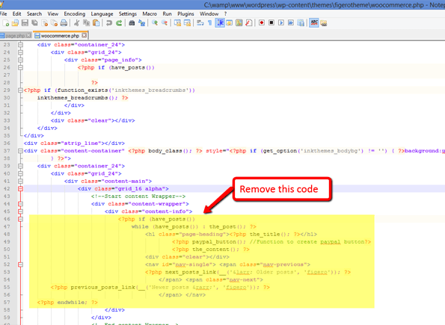Image resolution: width=445 pixels, height=325 pixels.
Task: Click the Playback macro icon
Action: pos(281,22)
